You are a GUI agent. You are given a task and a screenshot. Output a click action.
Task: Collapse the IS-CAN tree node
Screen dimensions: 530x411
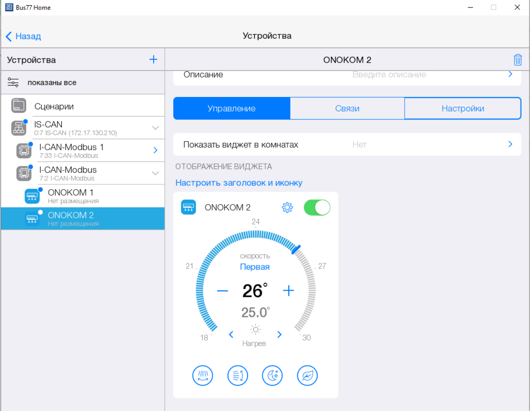[x=155, y=128]
